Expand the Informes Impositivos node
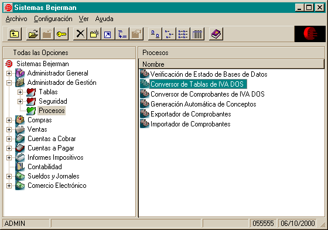The image size is (328, 230). point(9,157)
